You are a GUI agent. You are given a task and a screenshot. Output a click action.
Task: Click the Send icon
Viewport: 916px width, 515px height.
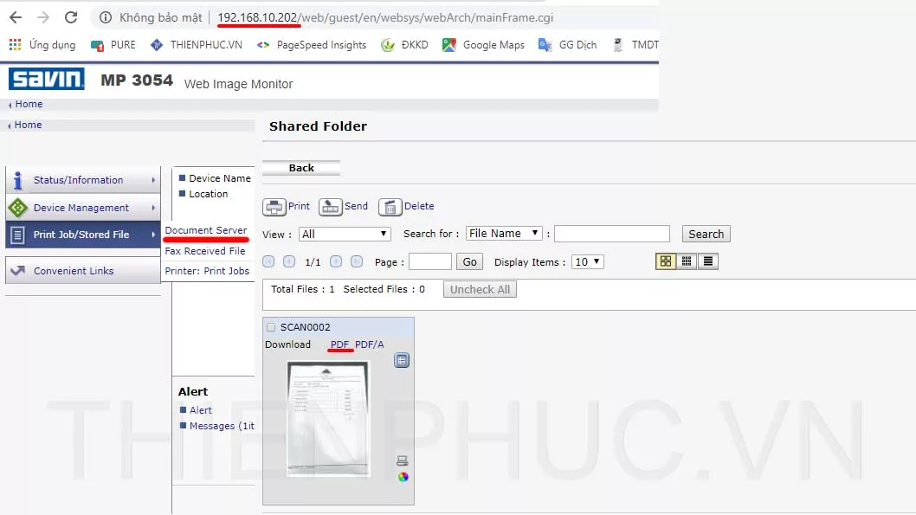331,207
